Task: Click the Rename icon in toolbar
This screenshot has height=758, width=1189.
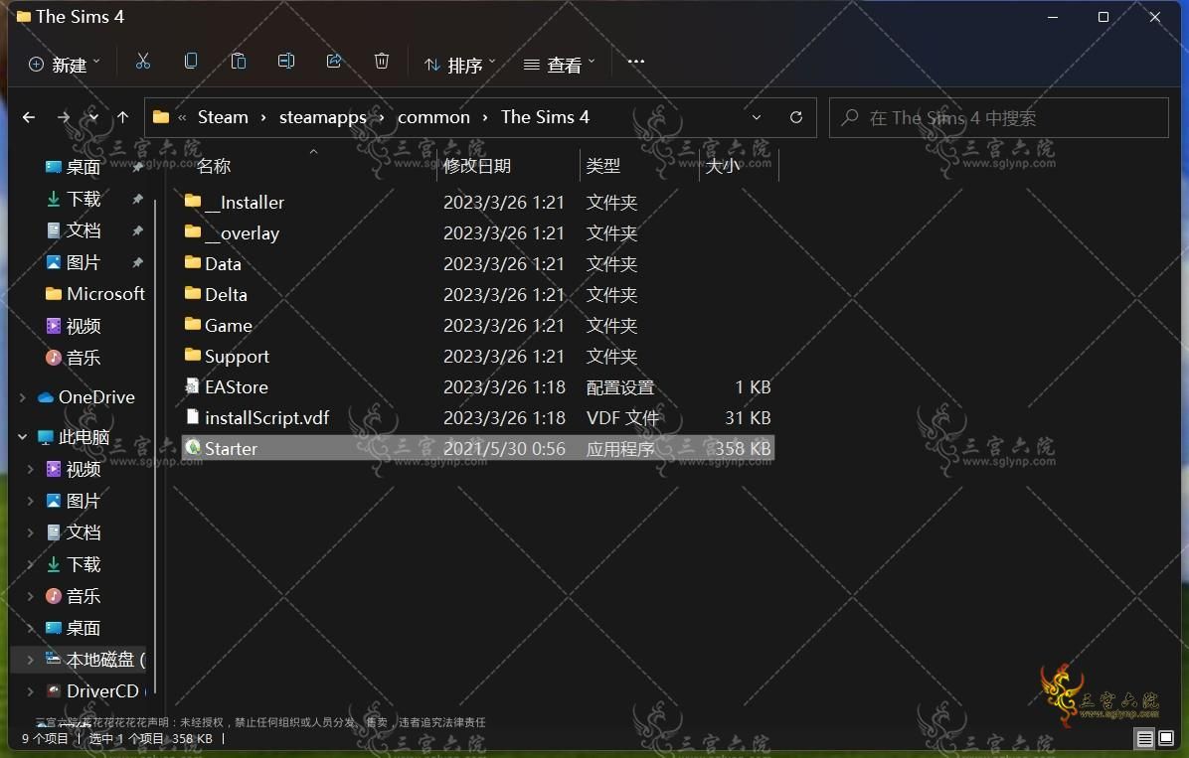Action: pos(286,63)
